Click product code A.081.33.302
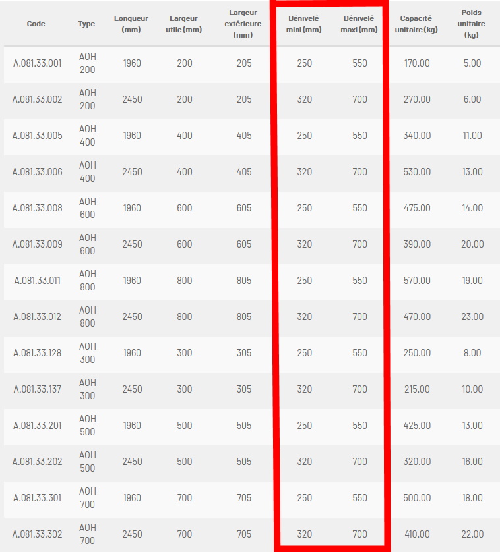 tap(38, 534)
